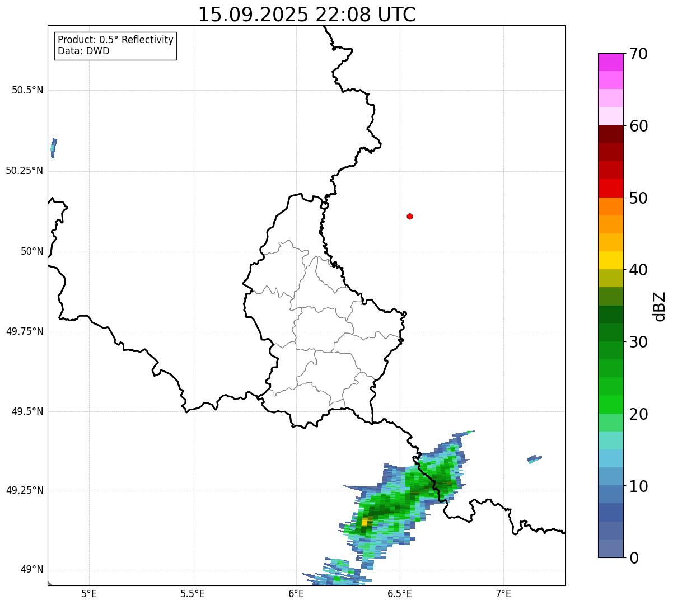This screenshot has width=673, height=605.
Task: Click the 50°N latitude label
Action: tap(32, 251)
